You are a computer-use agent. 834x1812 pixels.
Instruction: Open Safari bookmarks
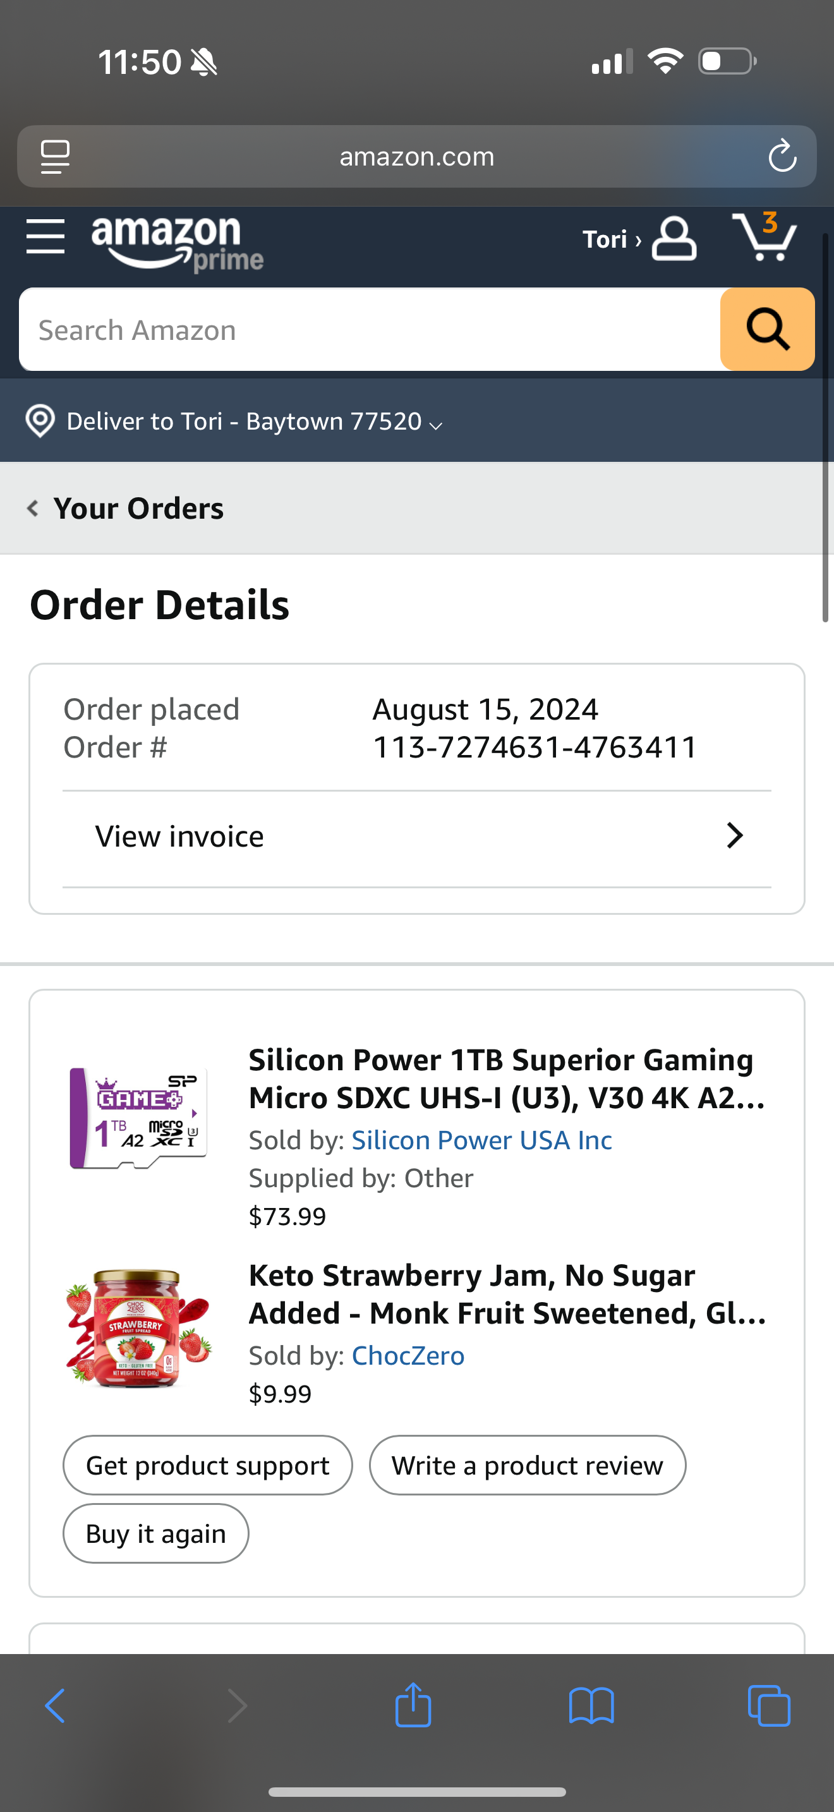coord(591,1706)
